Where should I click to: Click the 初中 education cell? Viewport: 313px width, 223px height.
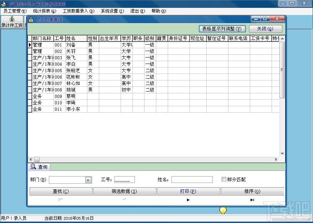pos(127,90)
